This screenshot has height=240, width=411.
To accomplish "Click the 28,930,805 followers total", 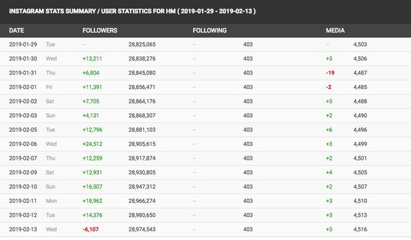I will [x=142, y=172].
